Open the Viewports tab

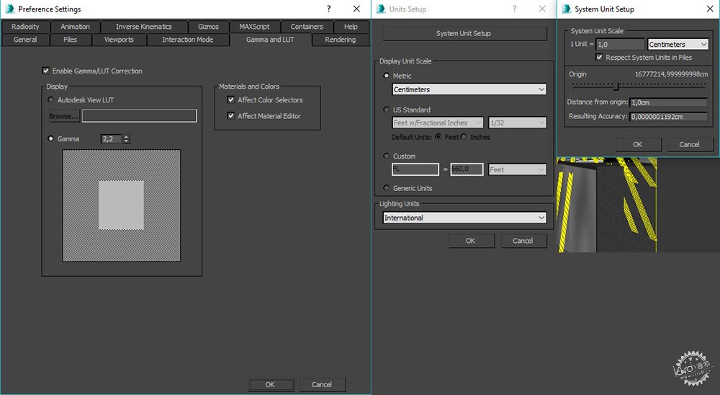[119, 40]
